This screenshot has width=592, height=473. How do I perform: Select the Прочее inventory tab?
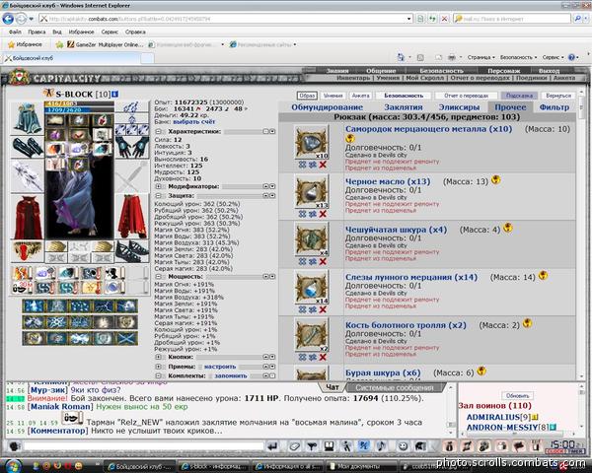coord(510,107)
